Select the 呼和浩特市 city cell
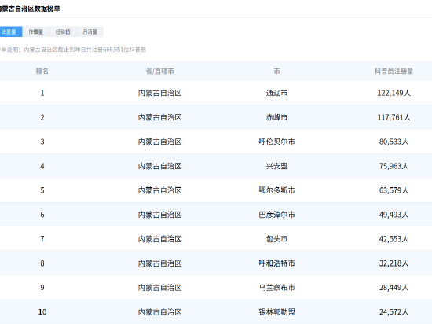Viewport: 432px width, 324px height. tap(277, 263)
